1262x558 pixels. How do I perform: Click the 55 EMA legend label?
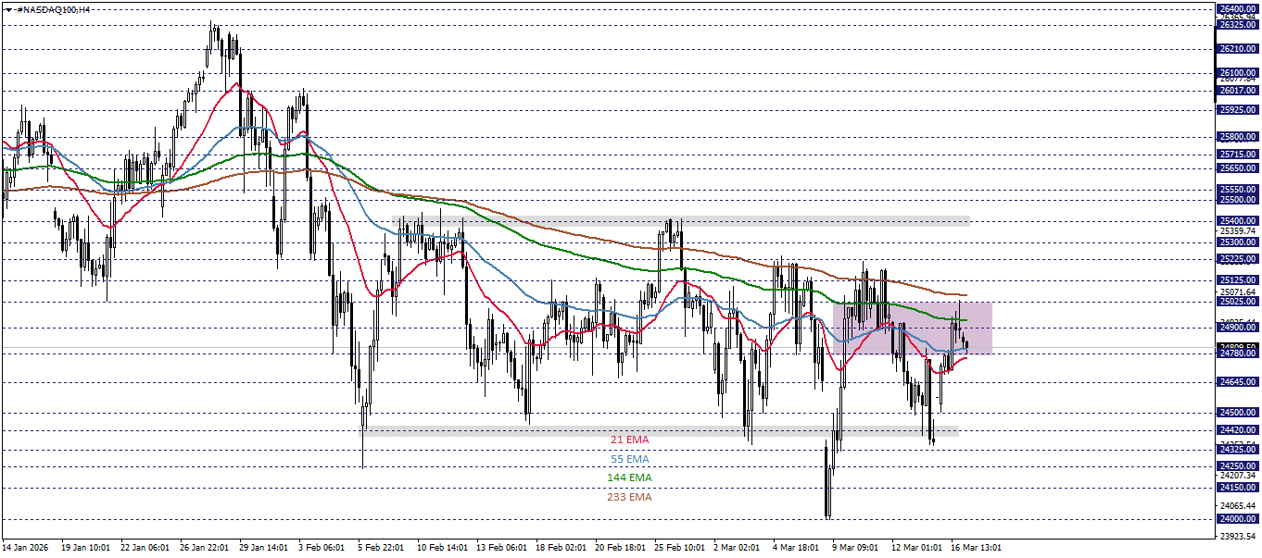tap(629, 459)
